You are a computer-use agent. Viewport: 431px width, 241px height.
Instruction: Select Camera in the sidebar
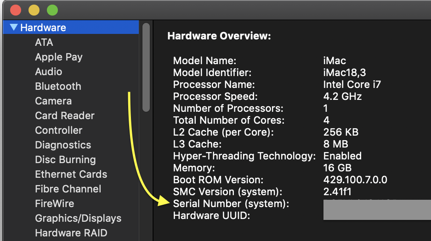click(x=53, y=101)
